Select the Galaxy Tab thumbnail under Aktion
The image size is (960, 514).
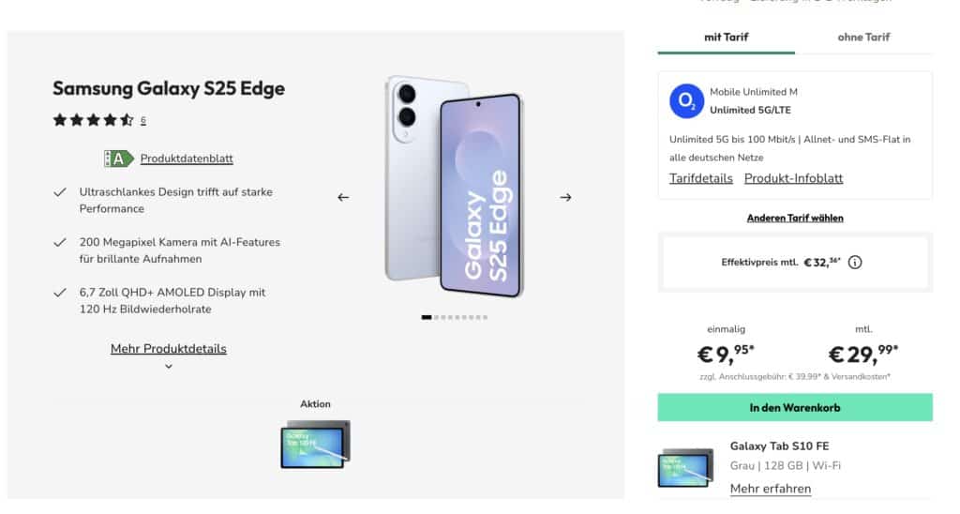coord(315,445)
